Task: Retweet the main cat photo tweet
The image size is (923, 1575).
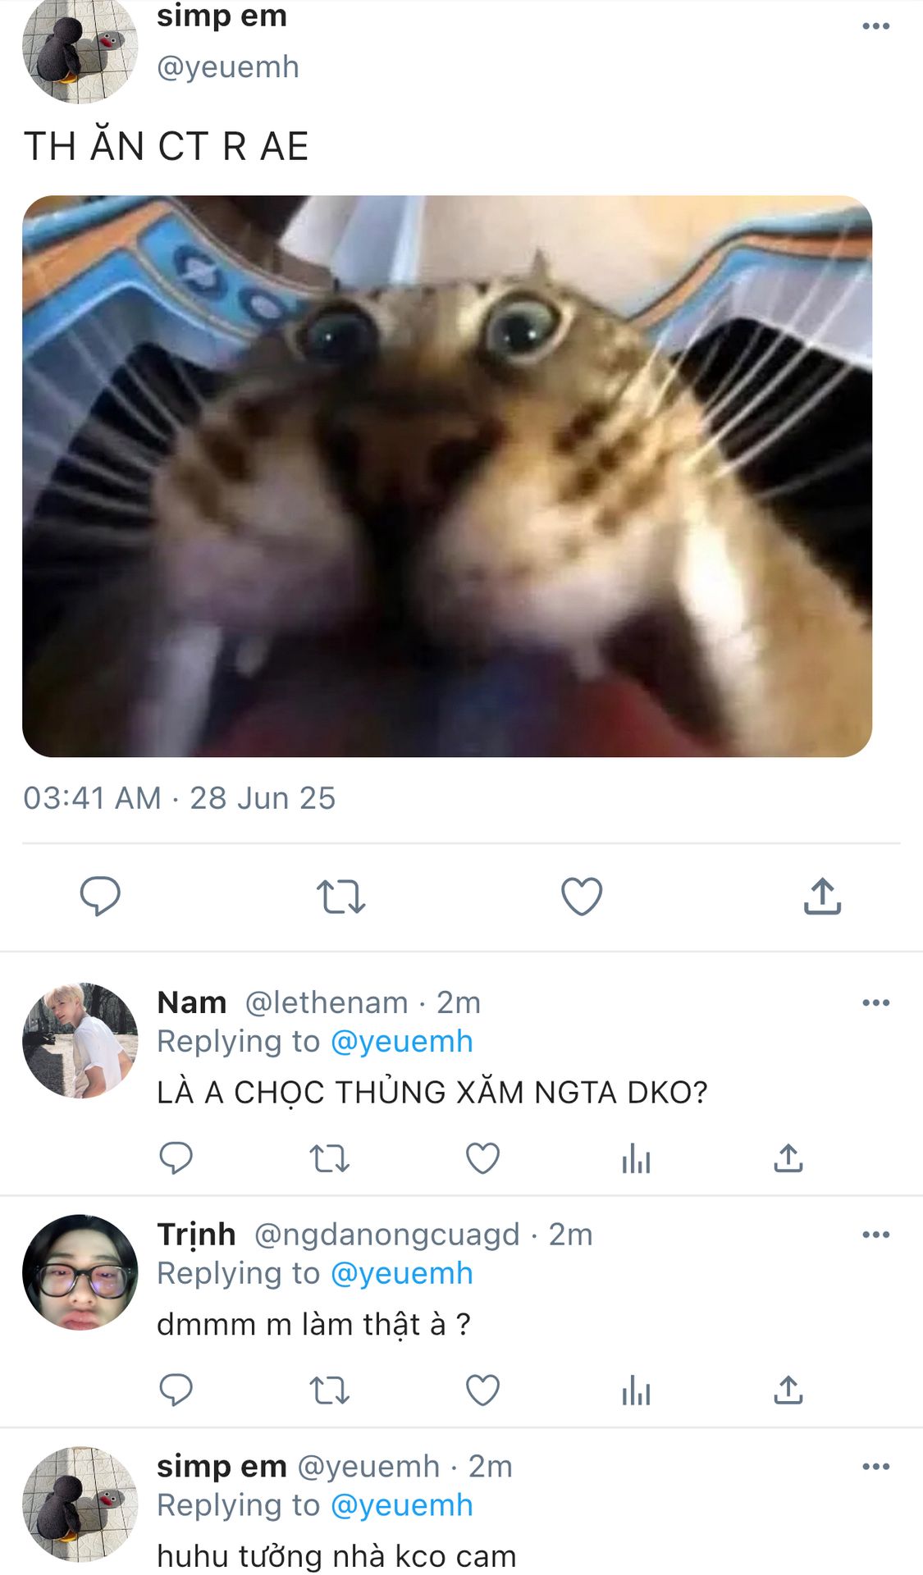Action: tap(340, 896)
